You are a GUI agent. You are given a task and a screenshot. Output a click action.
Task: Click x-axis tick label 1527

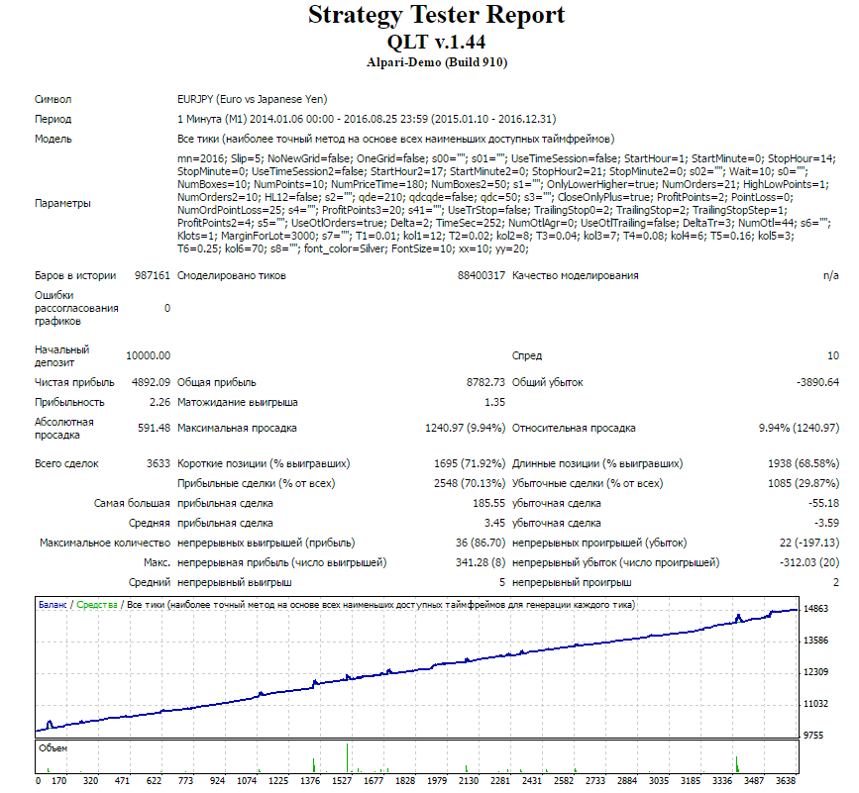point(341,780)
